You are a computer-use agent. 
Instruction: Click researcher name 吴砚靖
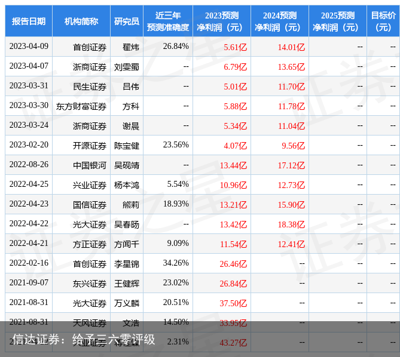coord(127,165)
